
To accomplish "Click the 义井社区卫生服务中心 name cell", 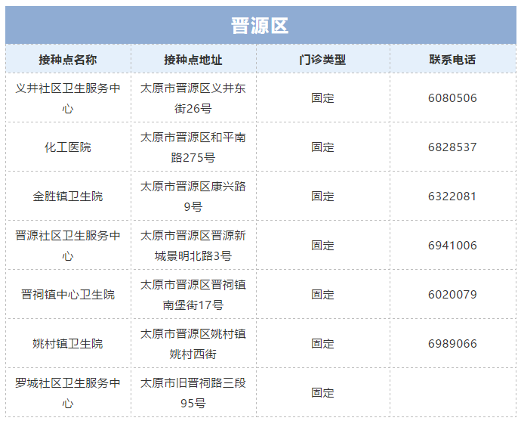I will pyautogui.click(x=68, y=98).
